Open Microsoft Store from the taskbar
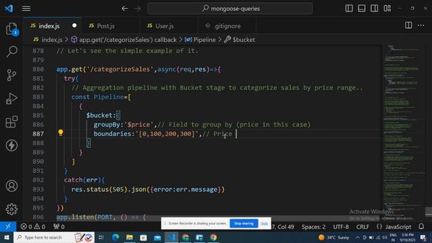Screen dimensions: 432x243 (x=144, y=237)
